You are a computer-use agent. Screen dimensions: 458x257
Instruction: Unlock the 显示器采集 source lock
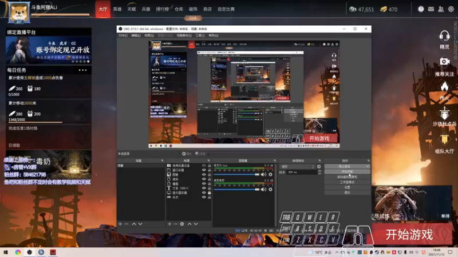(x=209, y=192)
